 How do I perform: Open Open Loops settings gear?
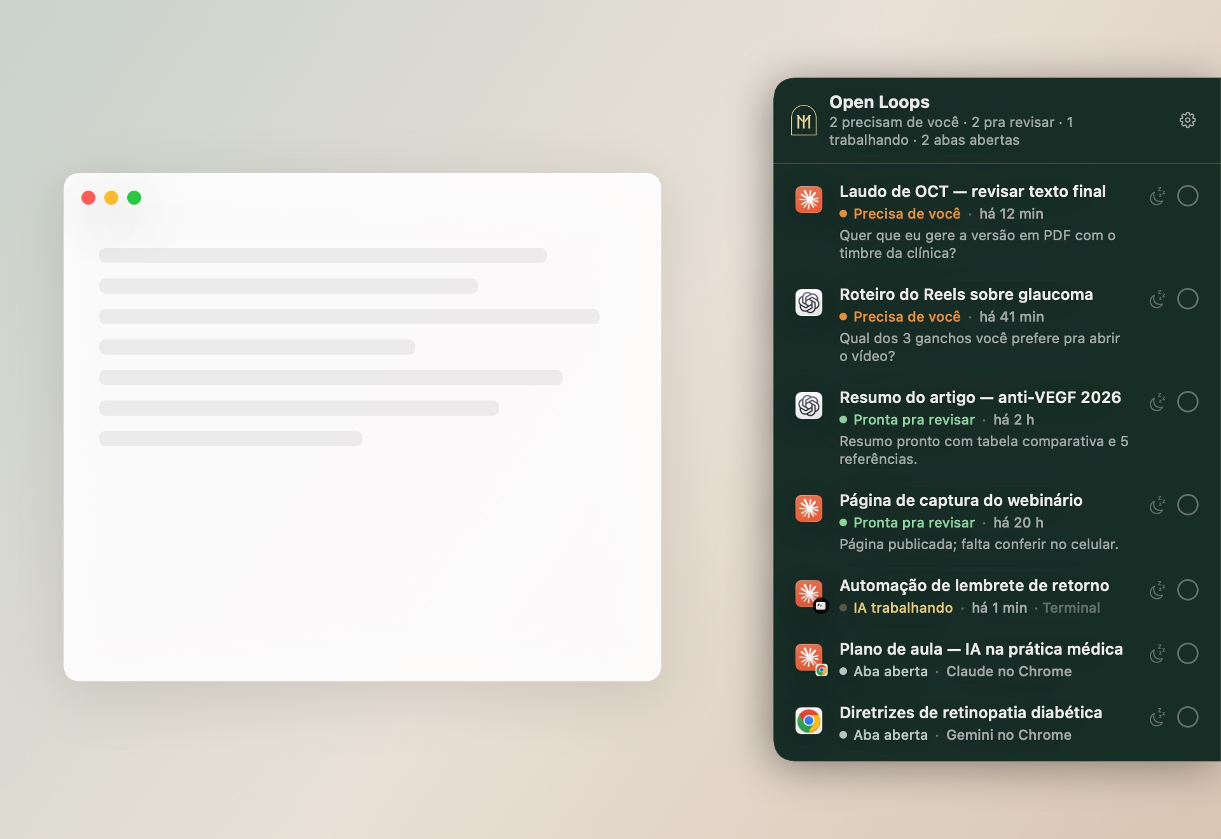click(x=1187, y=120)
